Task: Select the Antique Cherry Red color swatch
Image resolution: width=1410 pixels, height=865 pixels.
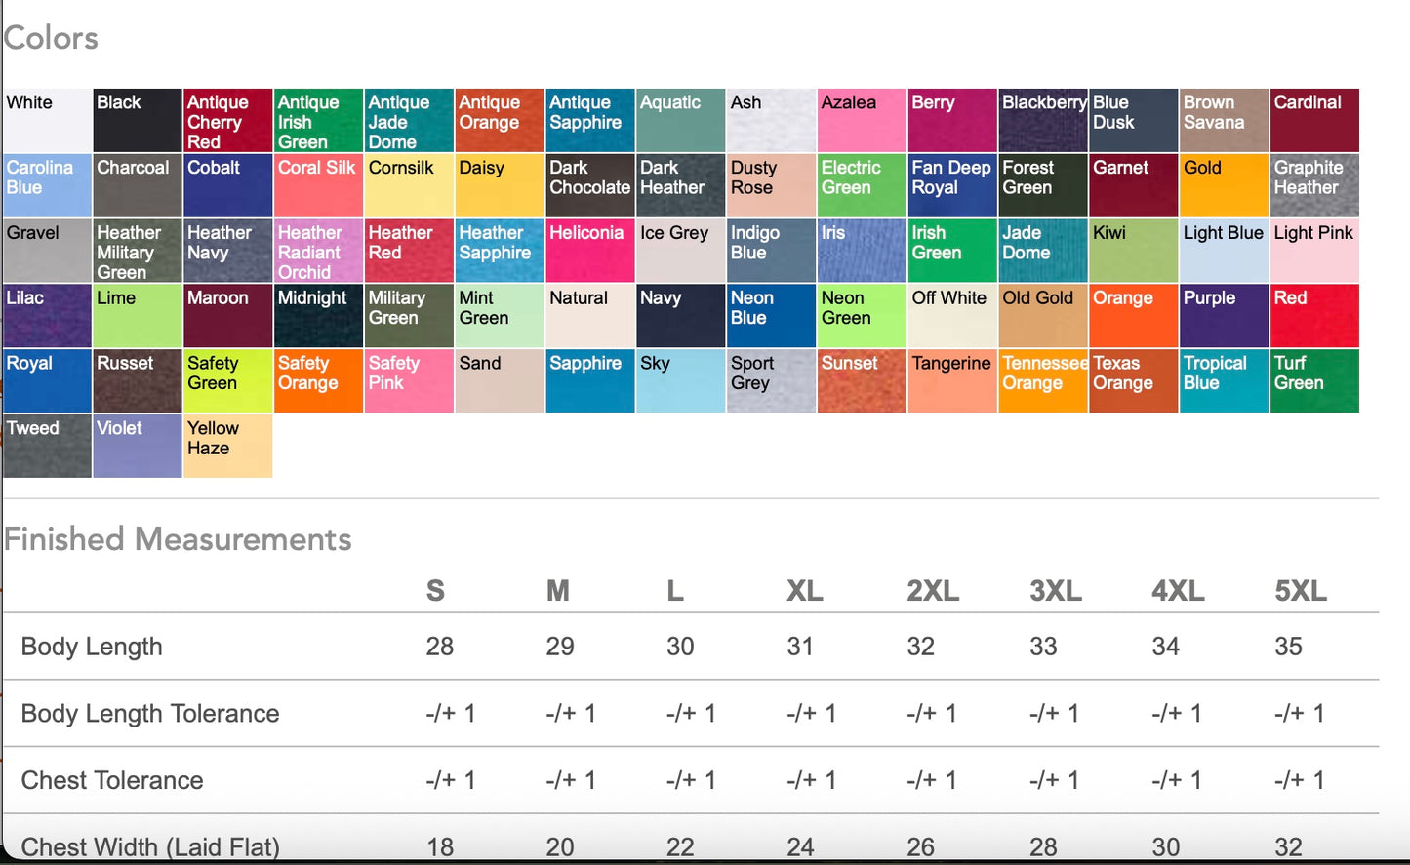Action: point(228,121)
